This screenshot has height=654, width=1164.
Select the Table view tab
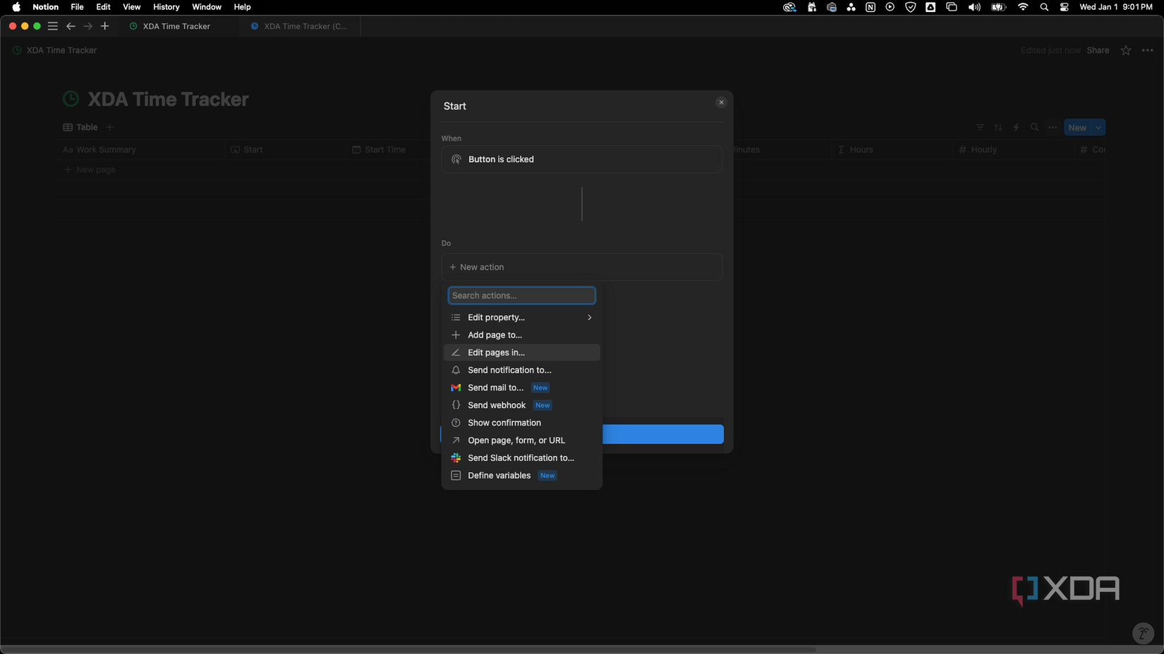click(x=80, y=128)
